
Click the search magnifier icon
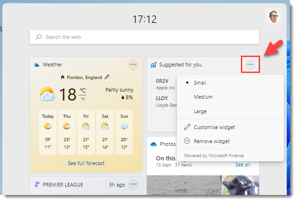(x=39, y=37)
